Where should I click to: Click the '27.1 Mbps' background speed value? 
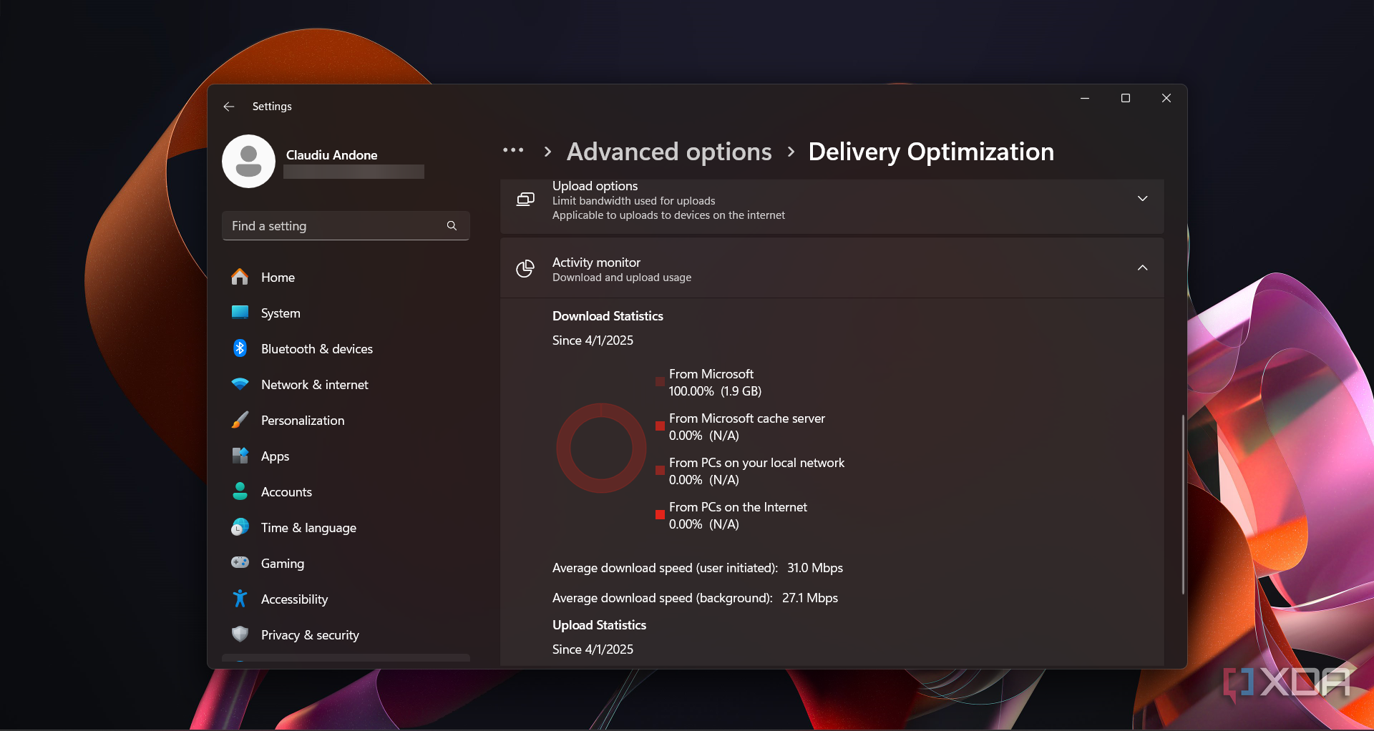[x=810, y=598]
